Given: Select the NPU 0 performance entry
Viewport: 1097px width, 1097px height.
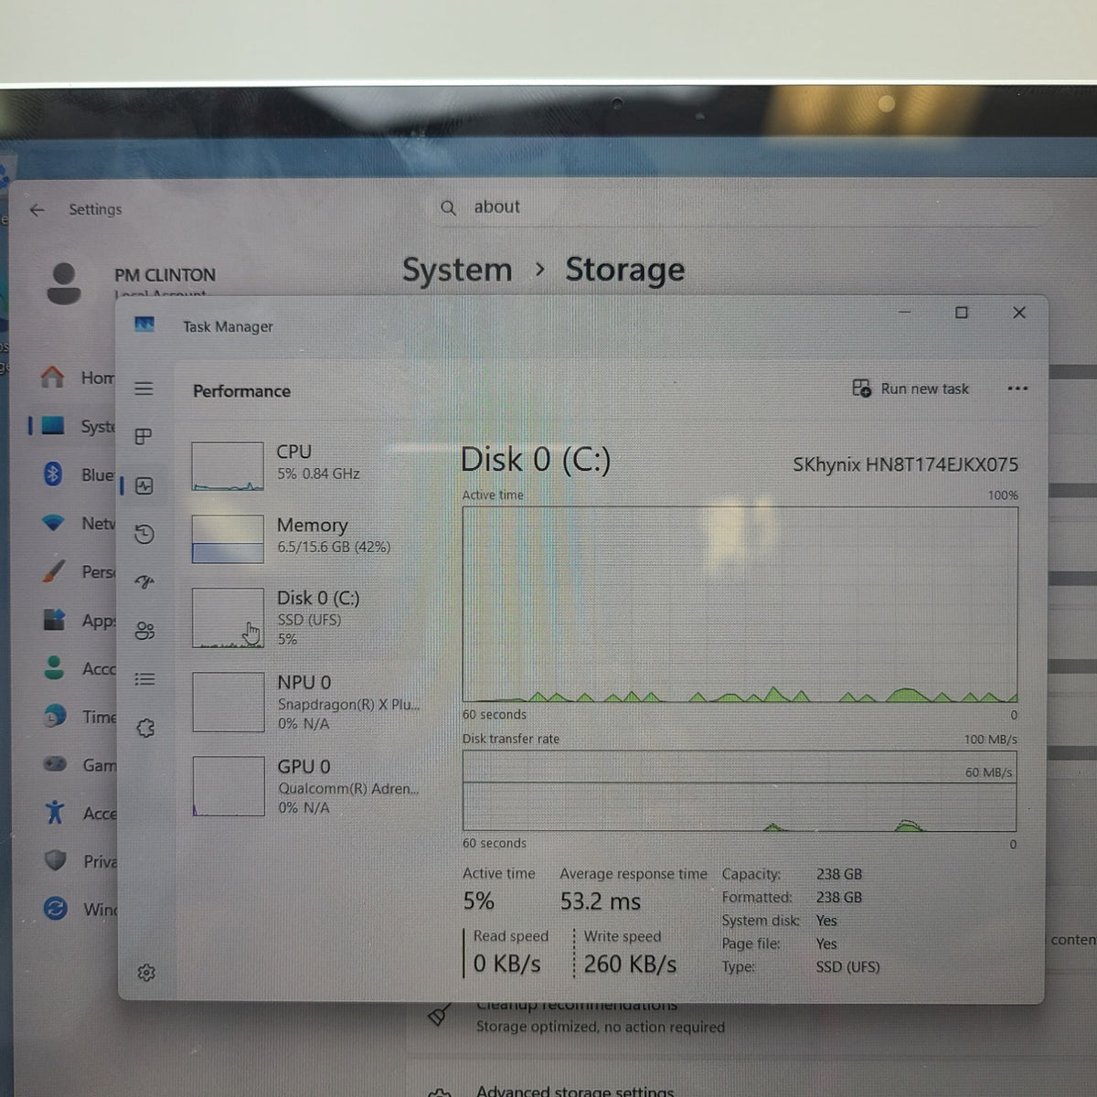Looking at the screenshot, I should tap(306, 702).
